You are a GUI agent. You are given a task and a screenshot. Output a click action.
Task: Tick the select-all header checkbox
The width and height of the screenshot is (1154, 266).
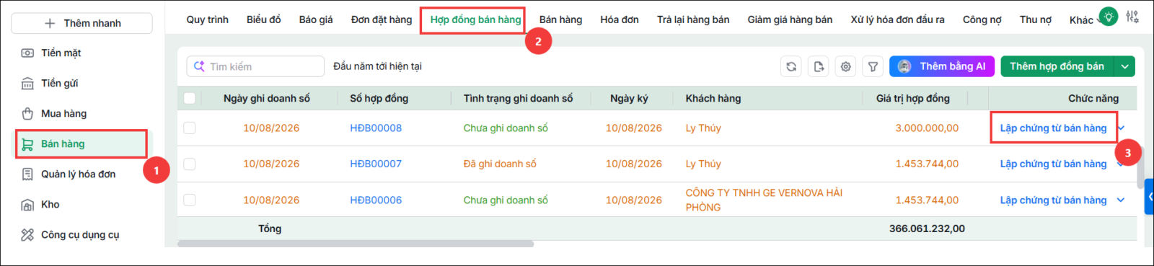pyautogui.click(x=190, y=98)
